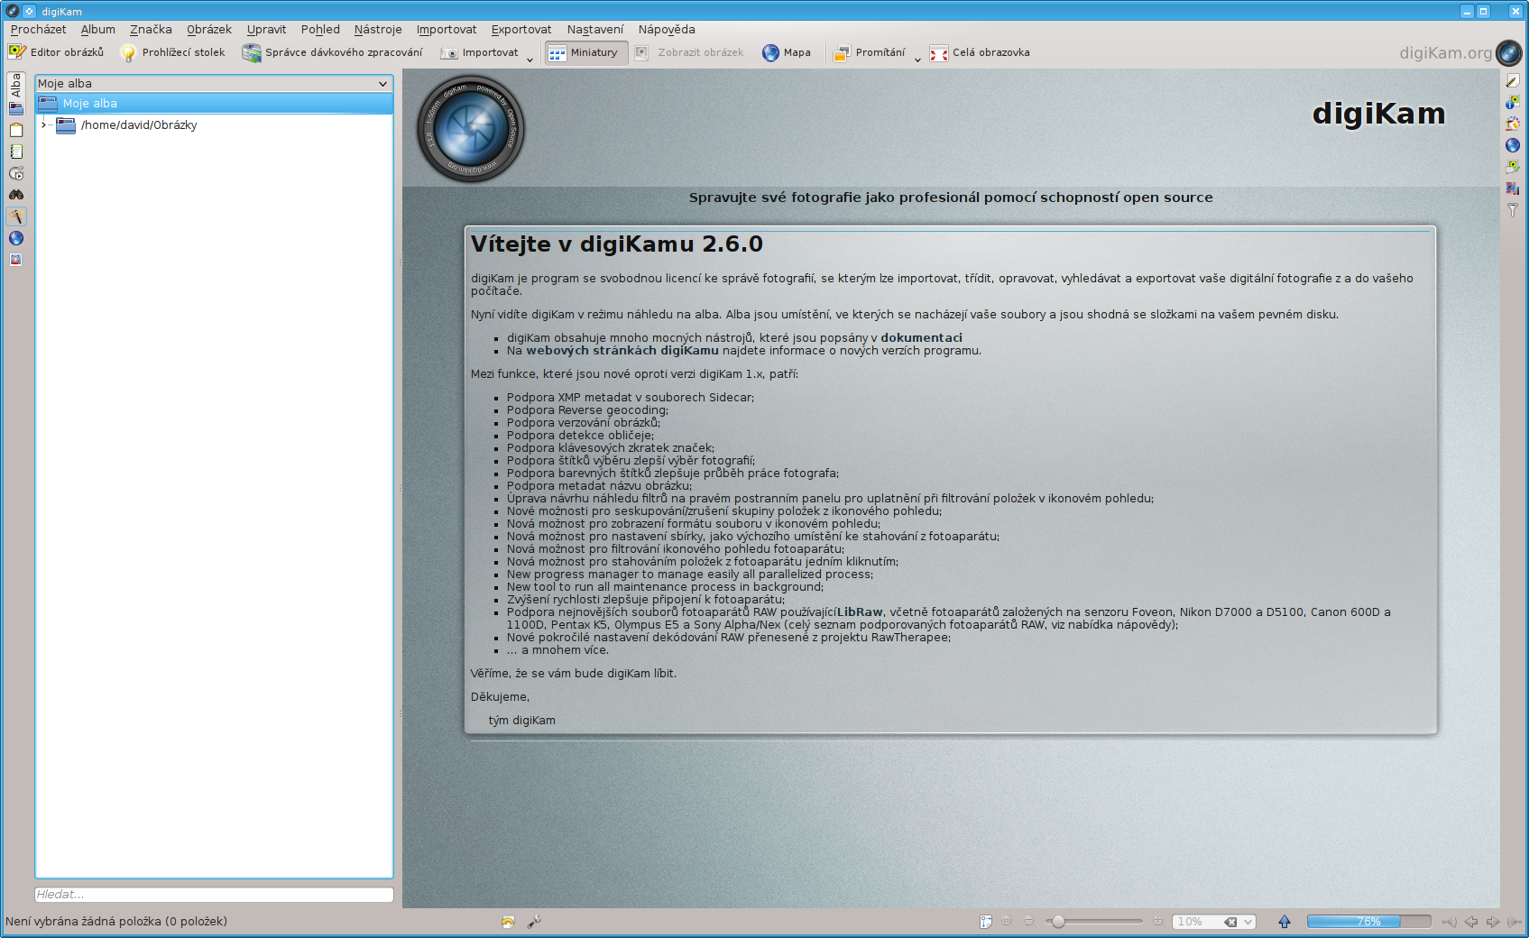Open the webových stránkách digiKamu link

point(622,351)
